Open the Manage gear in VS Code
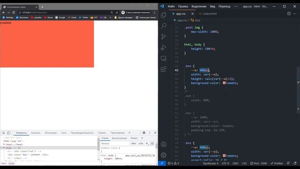The height and width of the screenshot is (169, 300). point(164,155)
